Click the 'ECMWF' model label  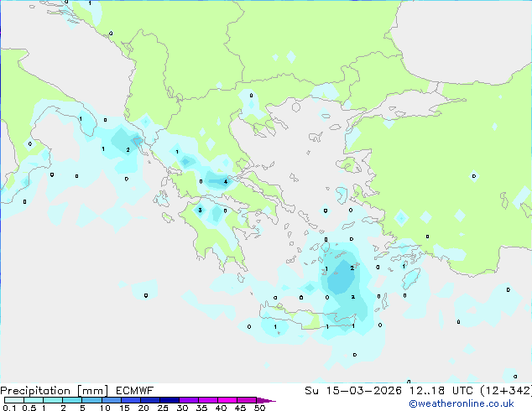[135, 391]
